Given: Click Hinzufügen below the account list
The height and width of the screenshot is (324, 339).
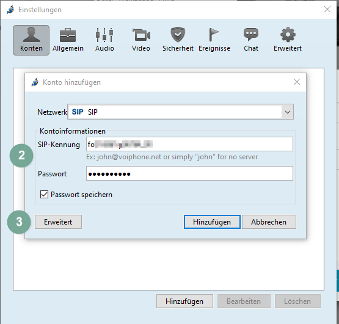Looking at the screenshot, I should pos(184,301).
